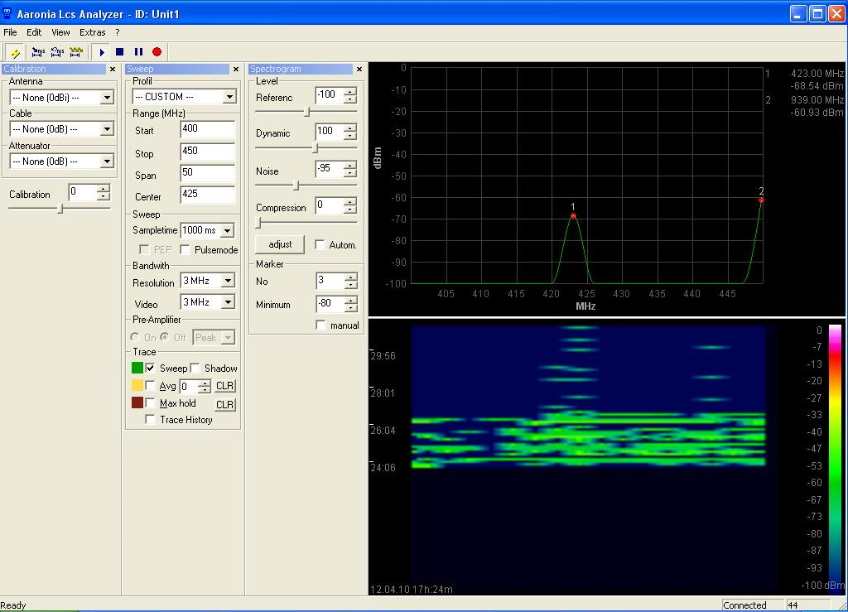
Task: Enable Pulsemode checkbox
Action: (x=185, y=249)
